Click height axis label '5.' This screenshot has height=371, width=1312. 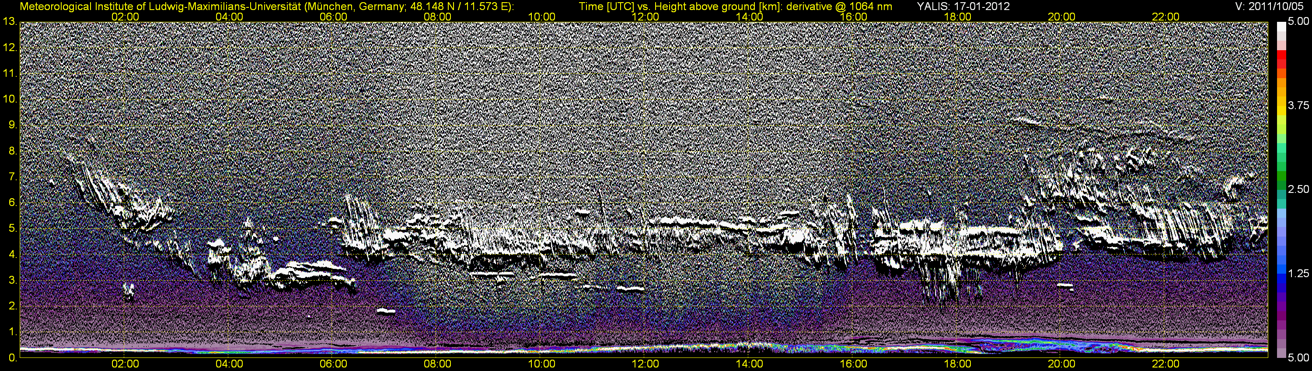13,229
